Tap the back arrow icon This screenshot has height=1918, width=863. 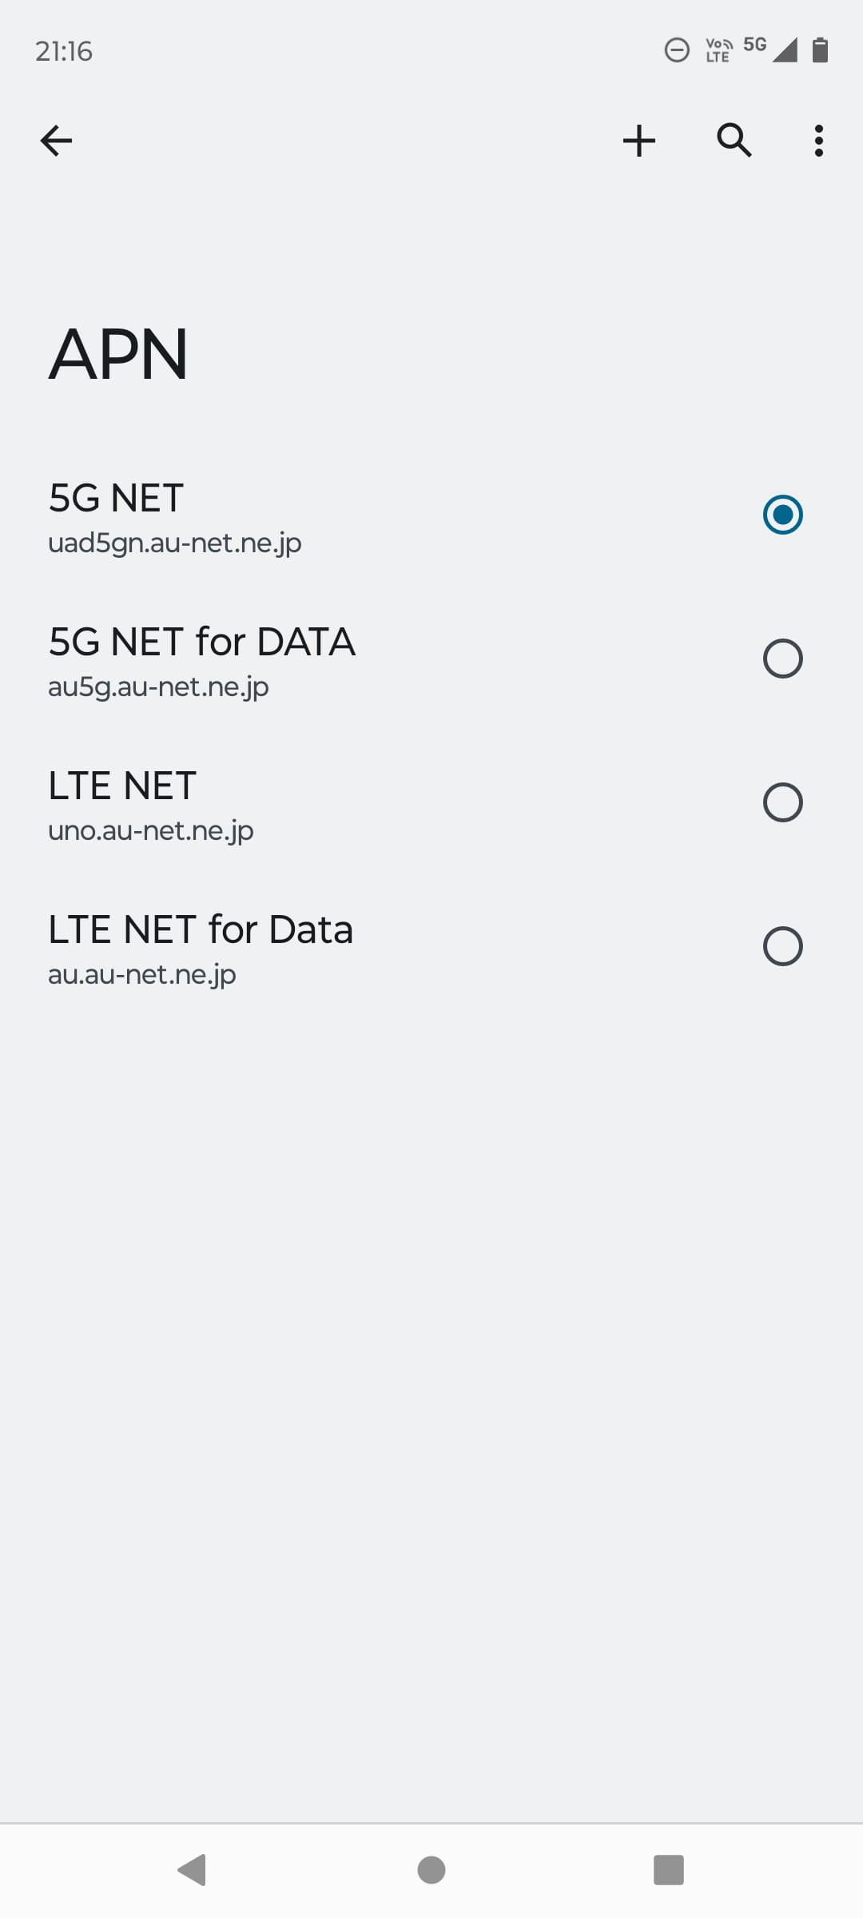coord(56,141)
